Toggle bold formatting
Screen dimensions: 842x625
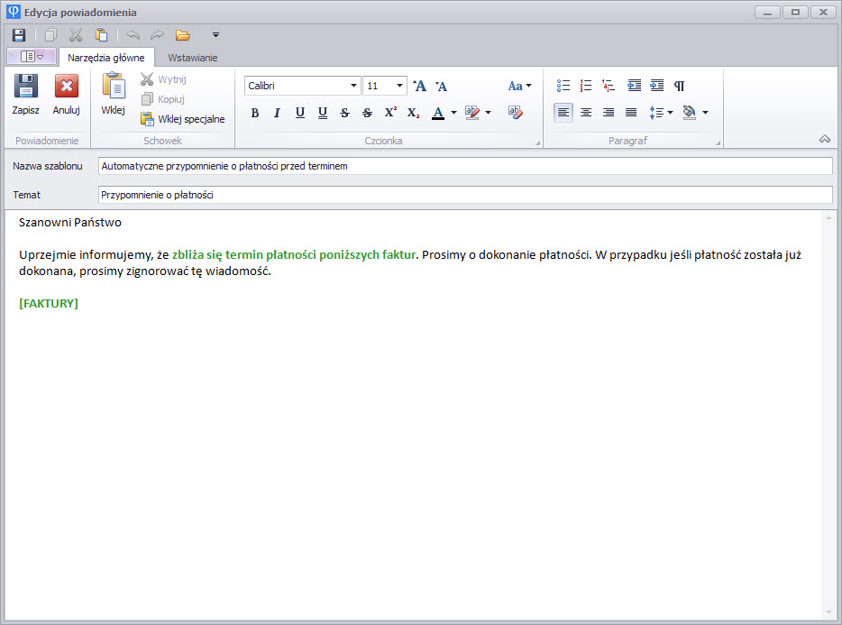click(255, 113)
